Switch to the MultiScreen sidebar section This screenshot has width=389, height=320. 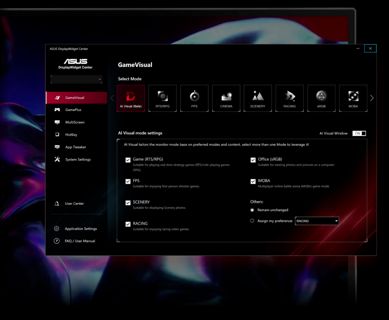click(75, 122)
